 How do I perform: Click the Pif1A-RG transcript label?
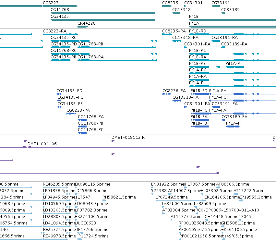(x=198, y=70)
